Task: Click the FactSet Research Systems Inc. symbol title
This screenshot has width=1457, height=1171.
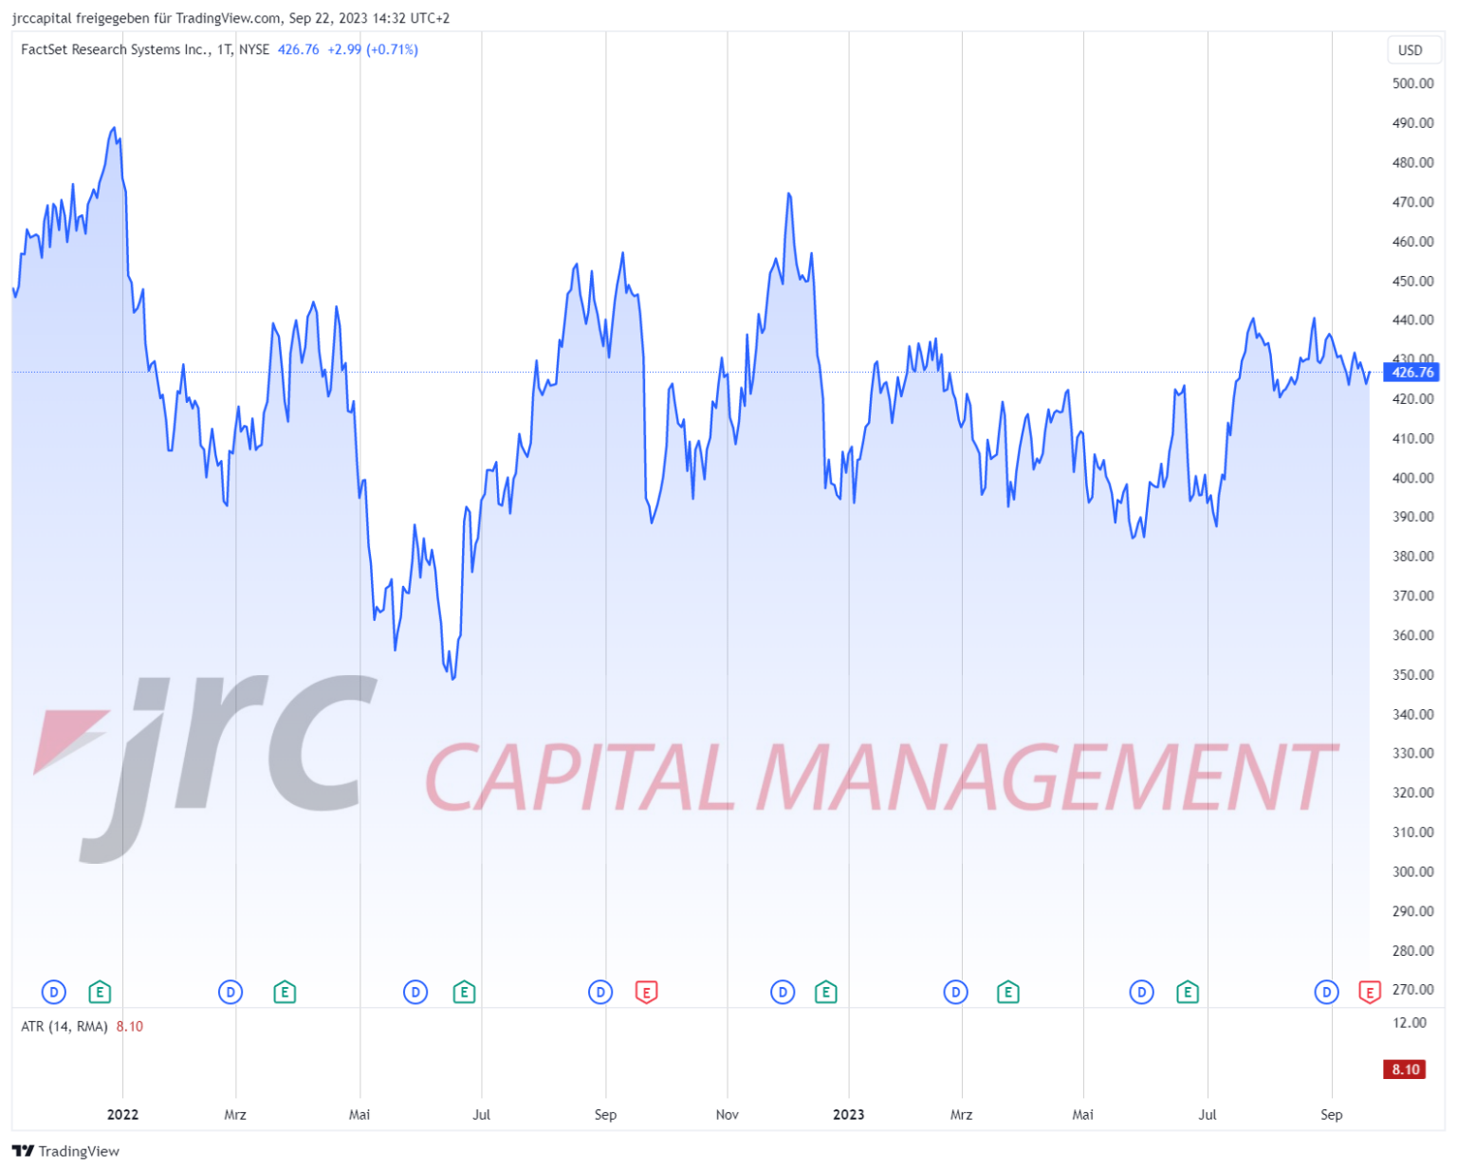Action: pos(116,49)
